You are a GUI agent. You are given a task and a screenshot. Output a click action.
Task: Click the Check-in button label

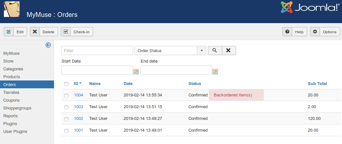81,32
